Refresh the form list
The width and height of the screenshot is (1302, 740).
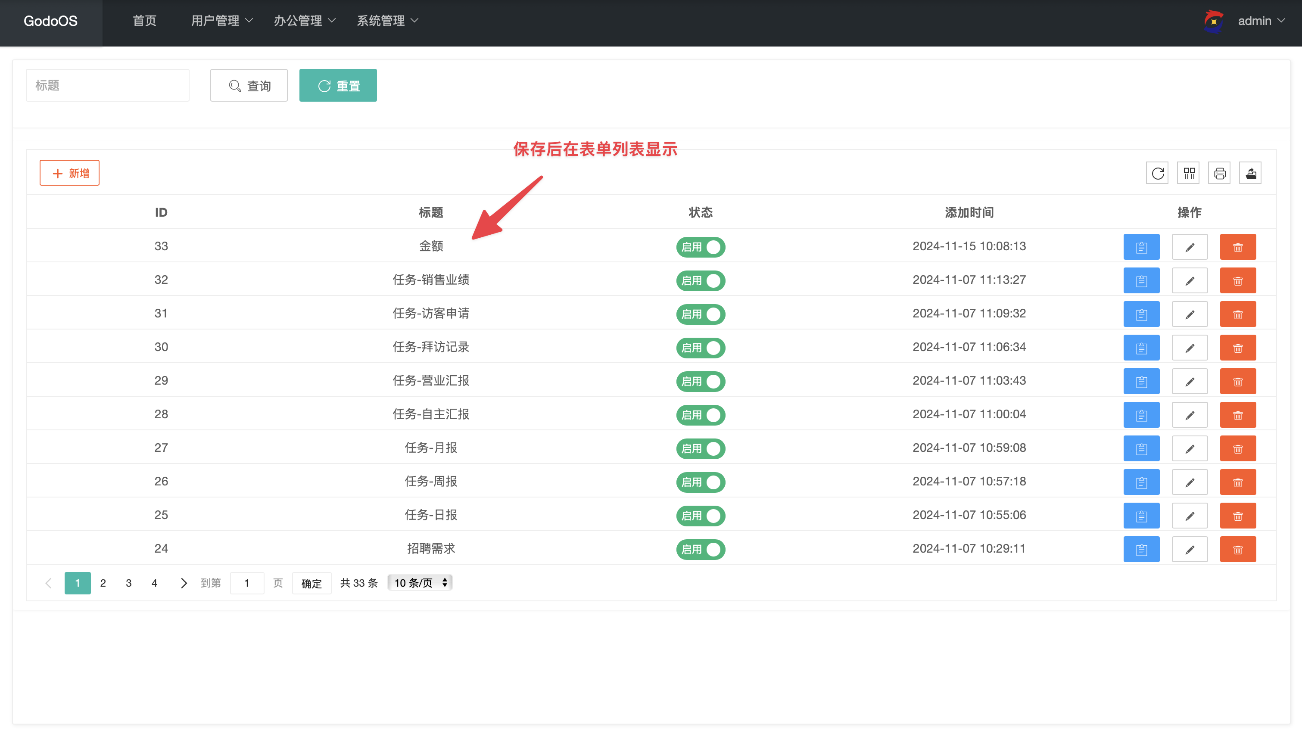pyautogui.click(x=1157, y=173)
